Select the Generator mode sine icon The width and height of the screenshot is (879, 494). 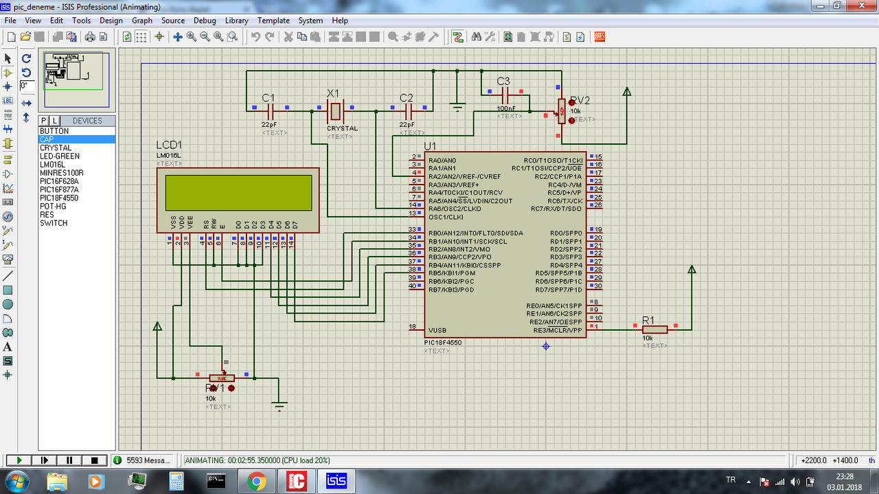coord(8,216)
